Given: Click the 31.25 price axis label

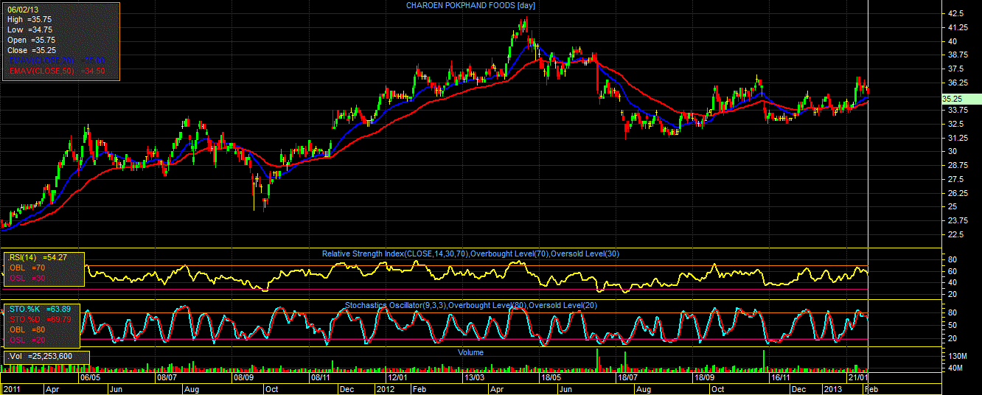Looking at the screenshot, I should coord(960,138).
